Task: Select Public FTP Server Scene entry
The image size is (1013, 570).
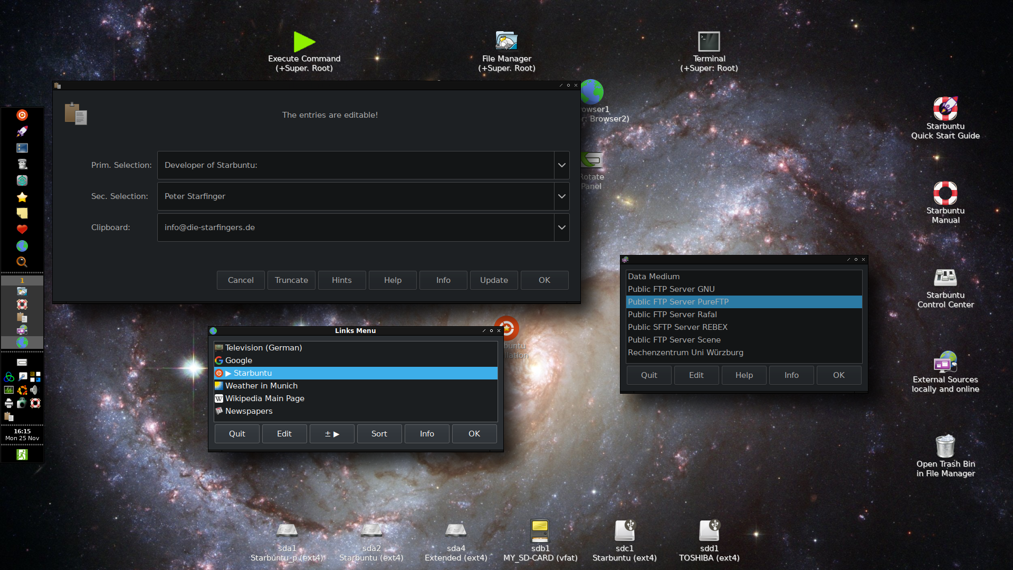Action: coord(744,340)
